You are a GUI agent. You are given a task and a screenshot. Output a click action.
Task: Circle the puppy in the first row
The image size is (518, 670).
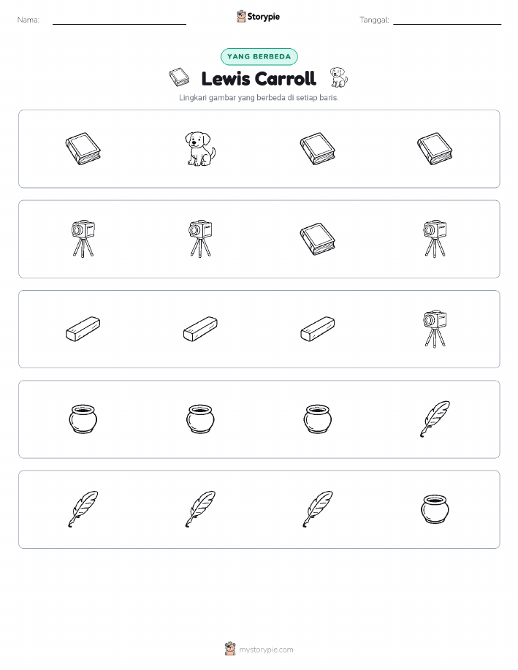coord(200,149)
